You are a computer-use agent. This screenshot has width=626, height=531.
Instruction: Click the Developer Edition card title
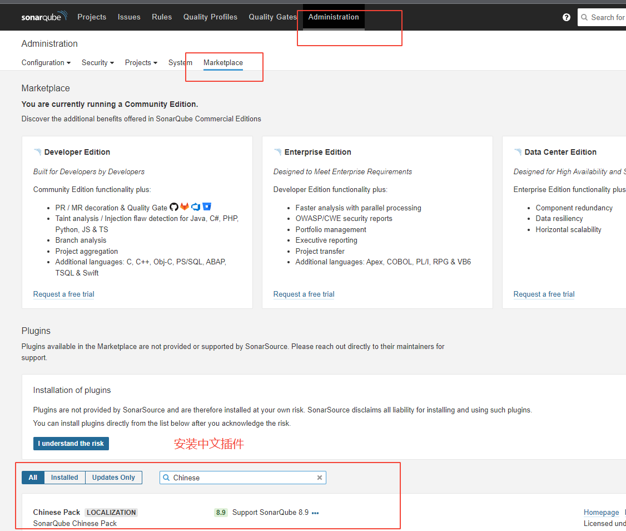(77, 152)
